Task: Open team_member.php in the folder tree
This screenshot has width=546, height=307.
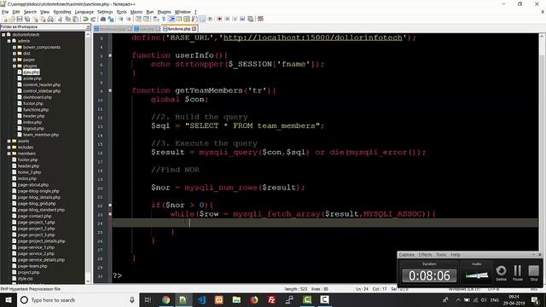Action: tap(41, 135)
